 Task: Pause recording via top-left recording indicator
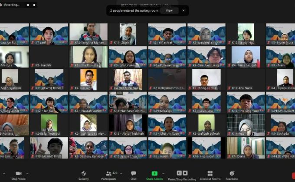pos(28,5)
